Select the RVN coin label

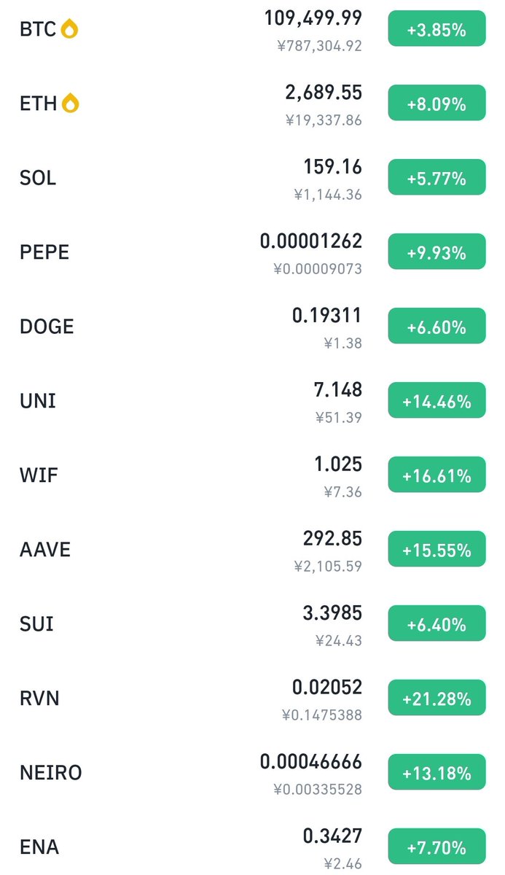click(x=39, y=699)
